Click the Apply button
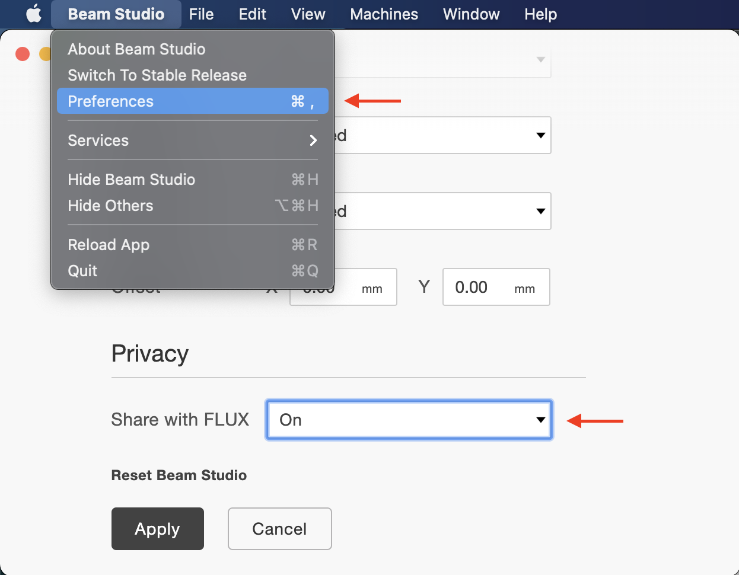 [x=158, y=529]
